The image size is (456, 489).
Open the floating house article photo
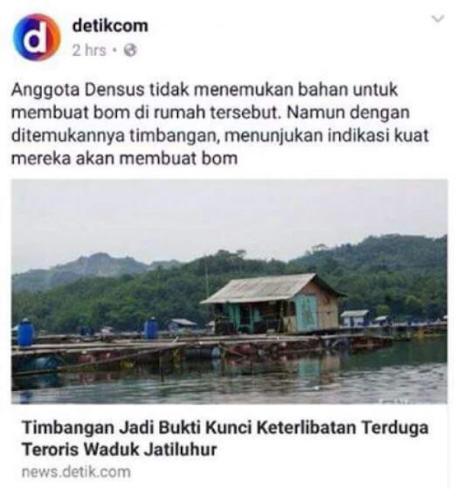[229, 292]
